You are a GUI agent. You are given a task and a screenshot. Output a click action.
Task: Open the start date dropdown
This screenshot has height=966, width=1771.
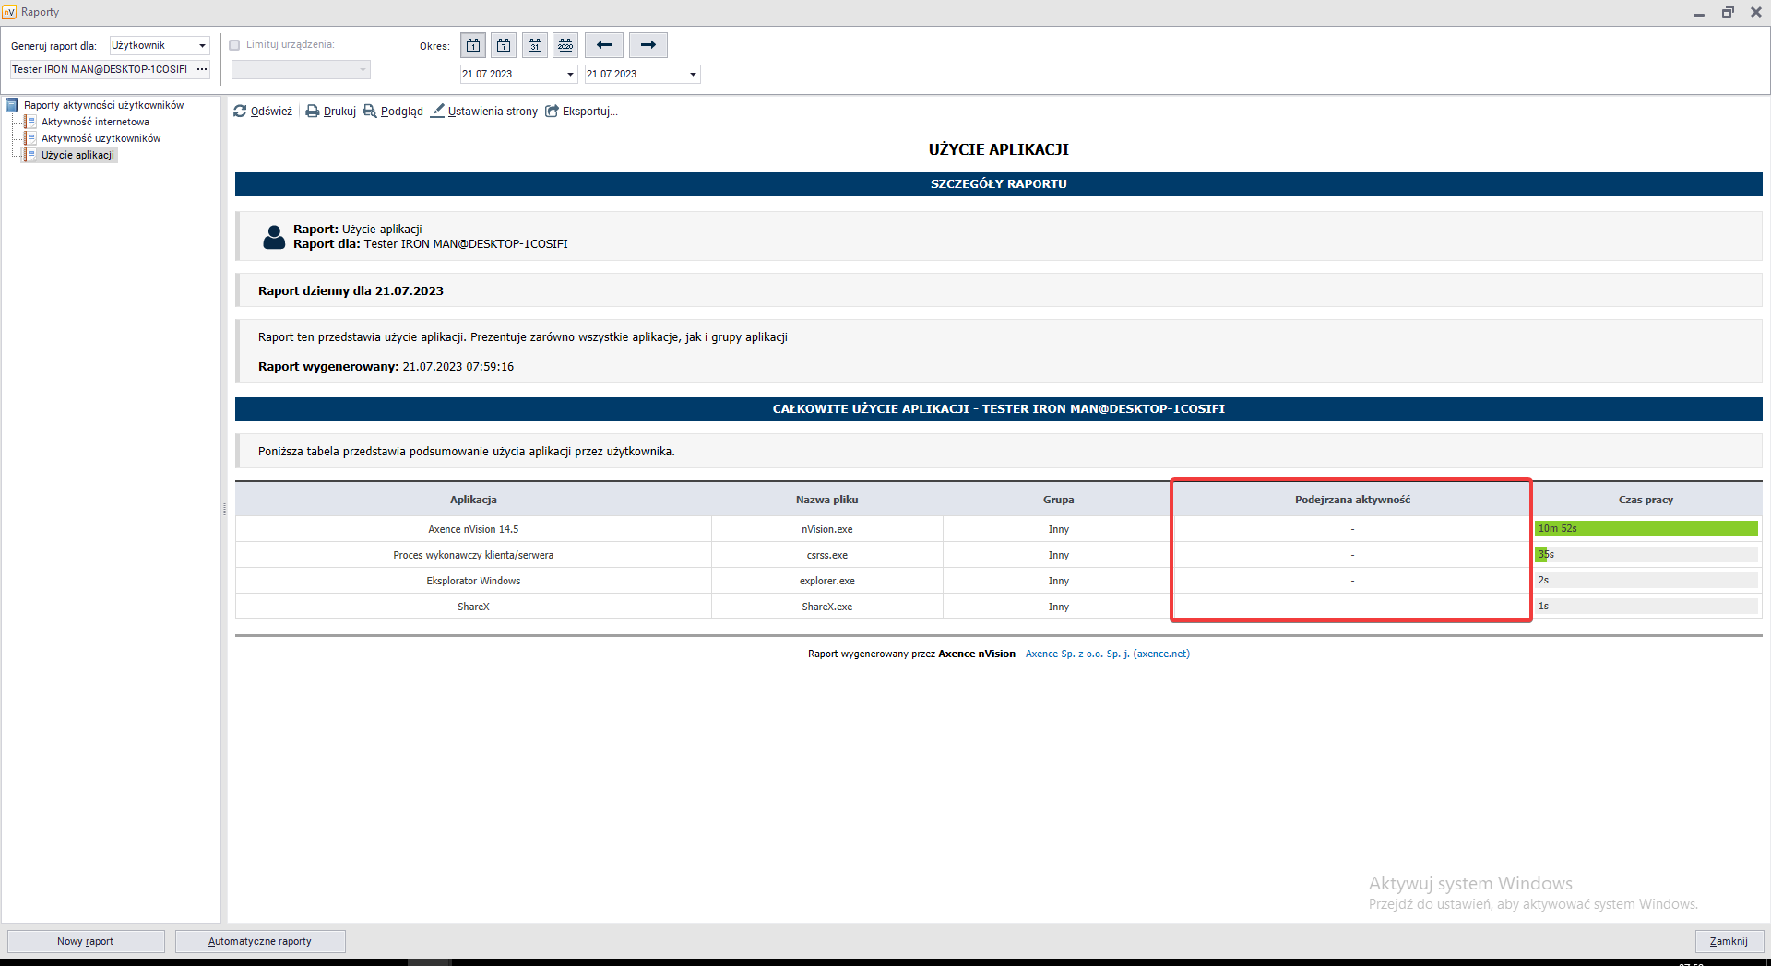tap(570, 75)
